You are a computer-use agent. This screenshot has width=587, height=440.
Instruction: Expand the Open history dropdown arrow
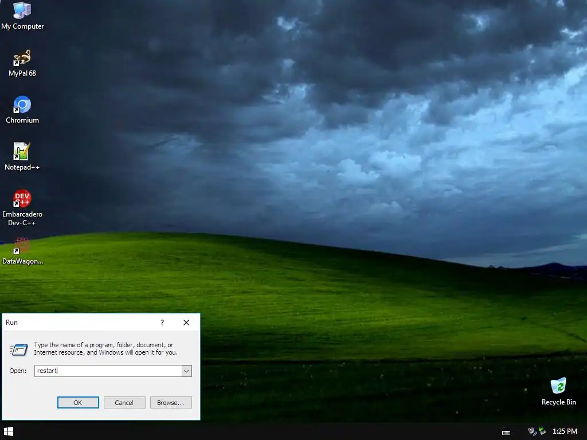(x=186, y=371)
